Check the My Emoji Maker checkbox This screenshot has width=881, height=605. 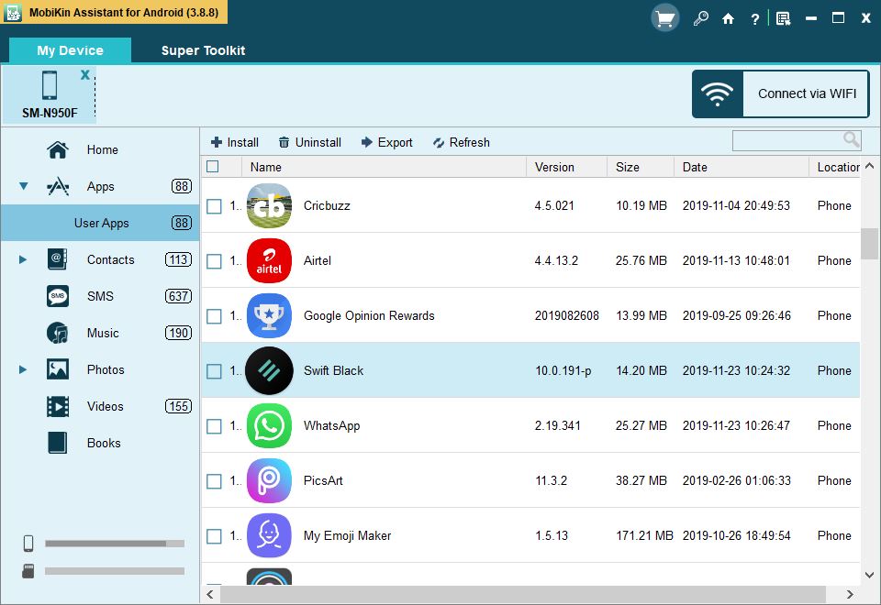point(214,536)
